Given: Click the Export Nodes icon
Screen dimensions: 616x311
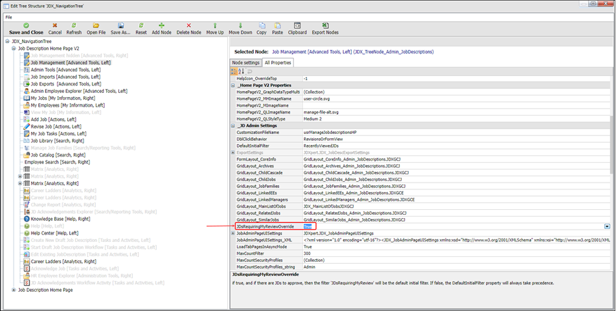Looking at the screenshot, I should tap(324, 25).
